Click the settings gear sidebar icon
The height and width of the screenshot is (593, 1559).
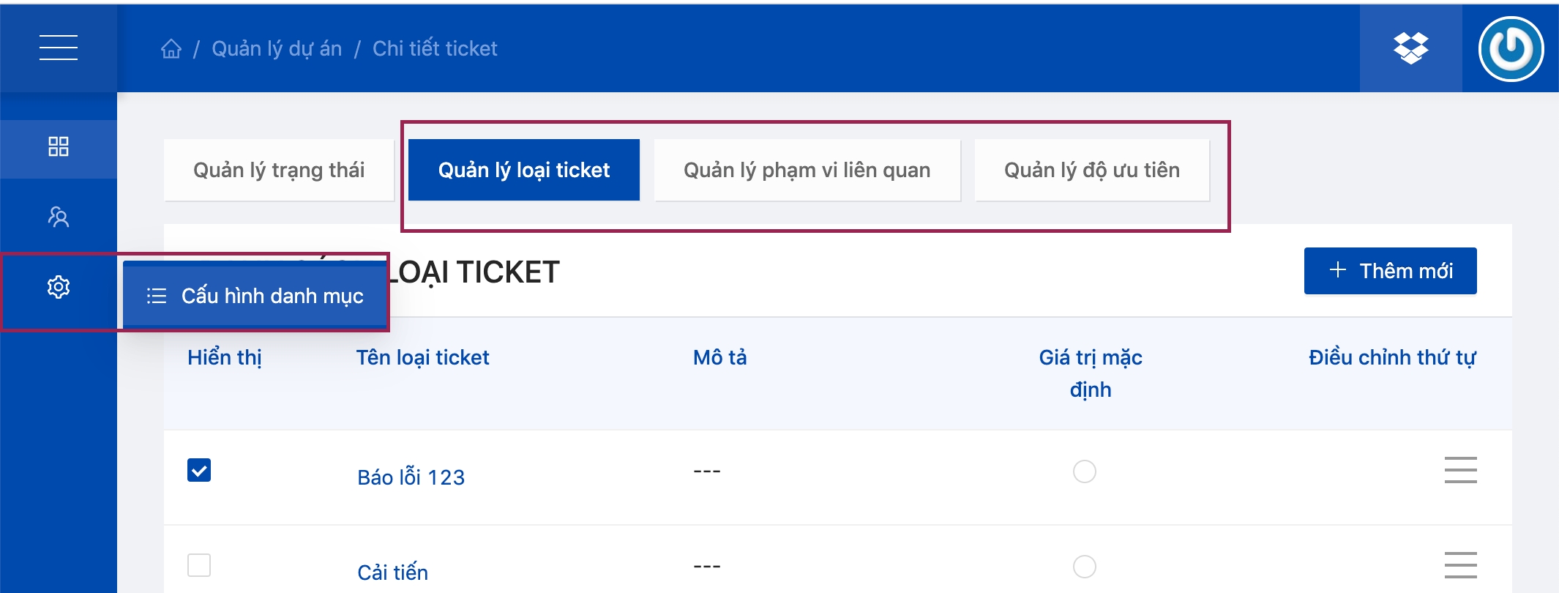[59, 287]
